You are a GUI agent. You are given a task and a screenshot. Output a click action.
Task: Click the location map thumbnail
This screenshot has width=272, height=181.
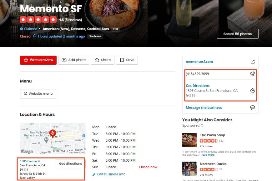[x=53, y=138]
